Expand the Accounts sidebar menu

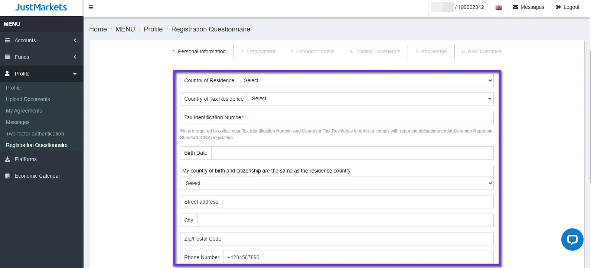click(x=42, y=40)
